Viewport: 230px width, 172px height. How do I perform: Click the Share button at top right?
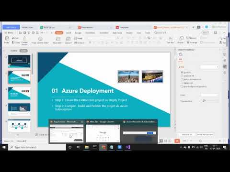[205, 32]
